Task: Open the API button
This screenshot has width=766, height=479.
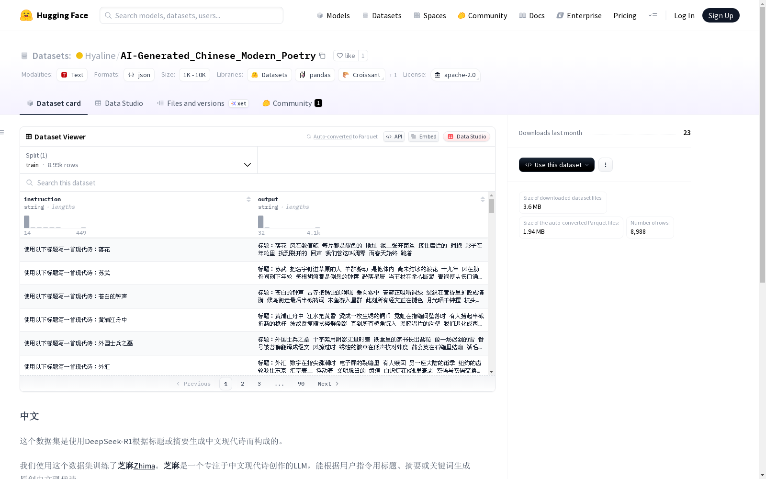Action: (x=394, y=137)
